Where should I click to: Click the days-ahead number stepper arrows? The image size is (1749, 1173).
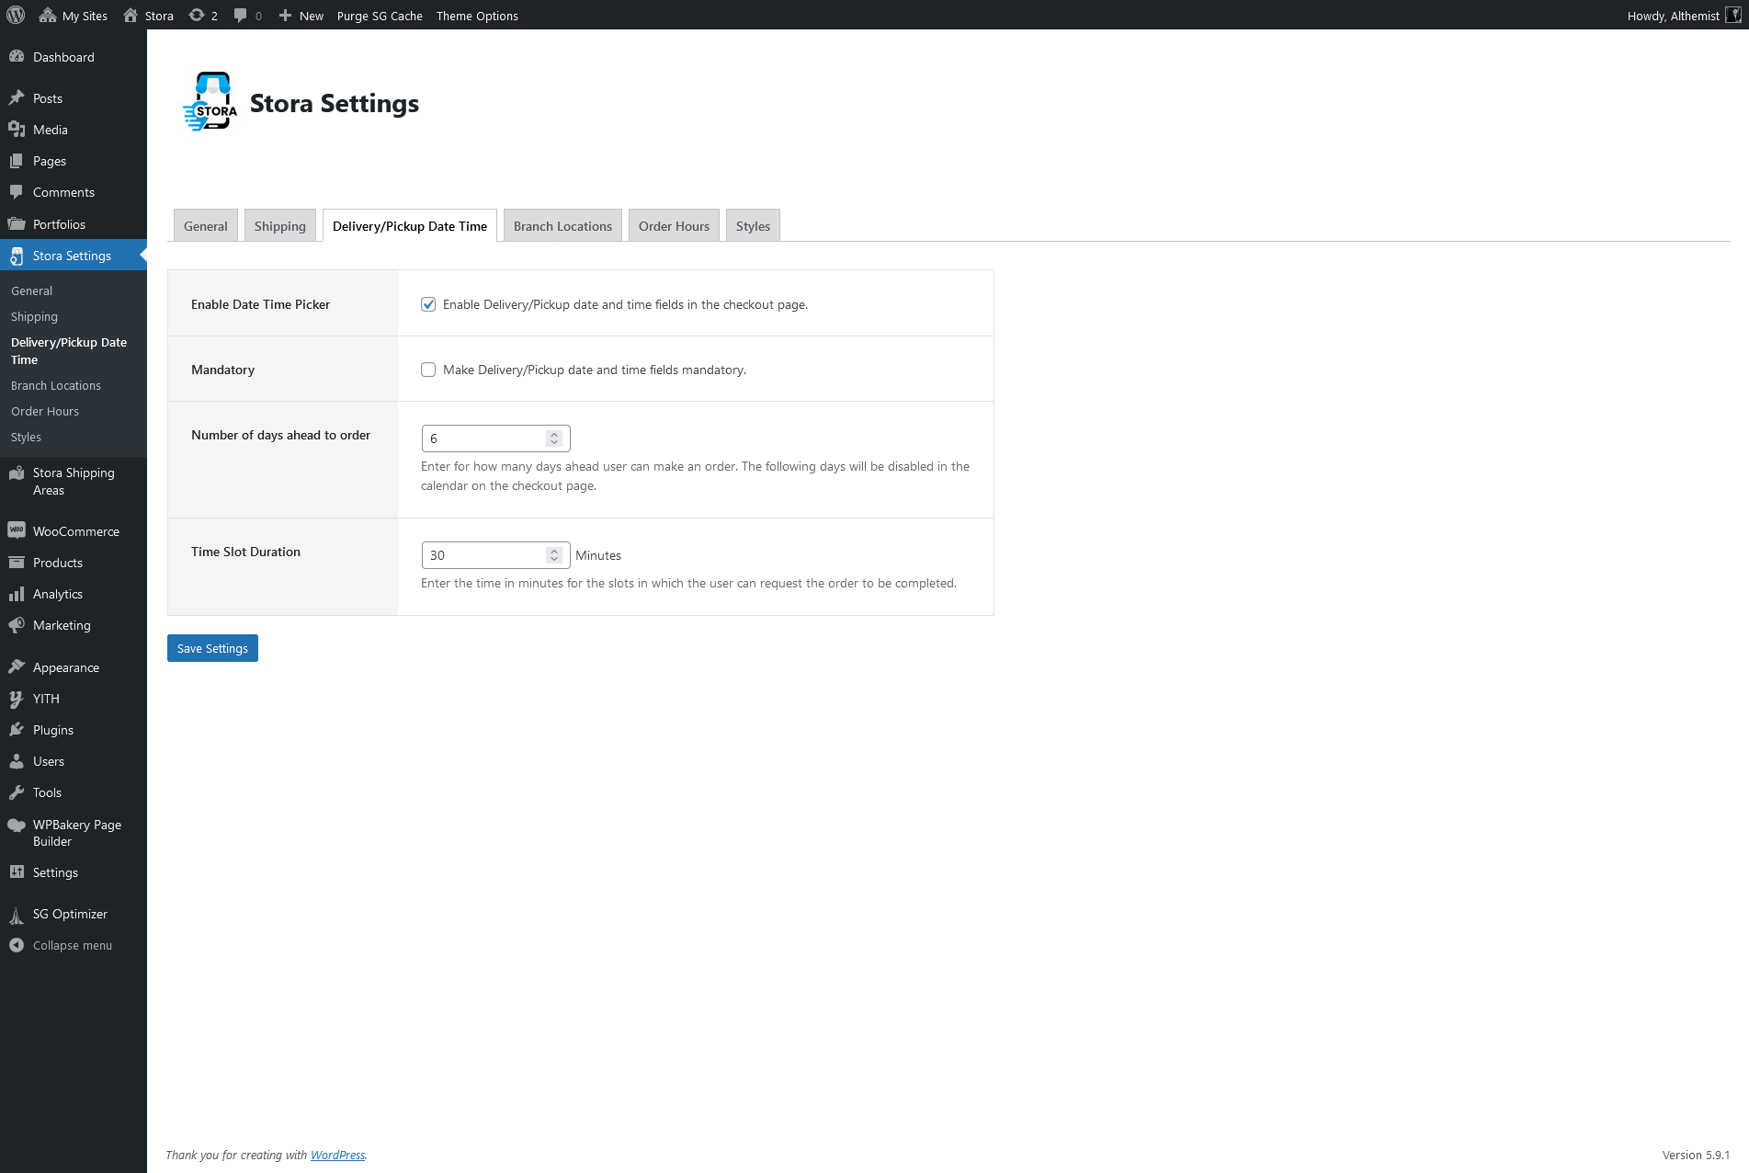click(554, 438)
